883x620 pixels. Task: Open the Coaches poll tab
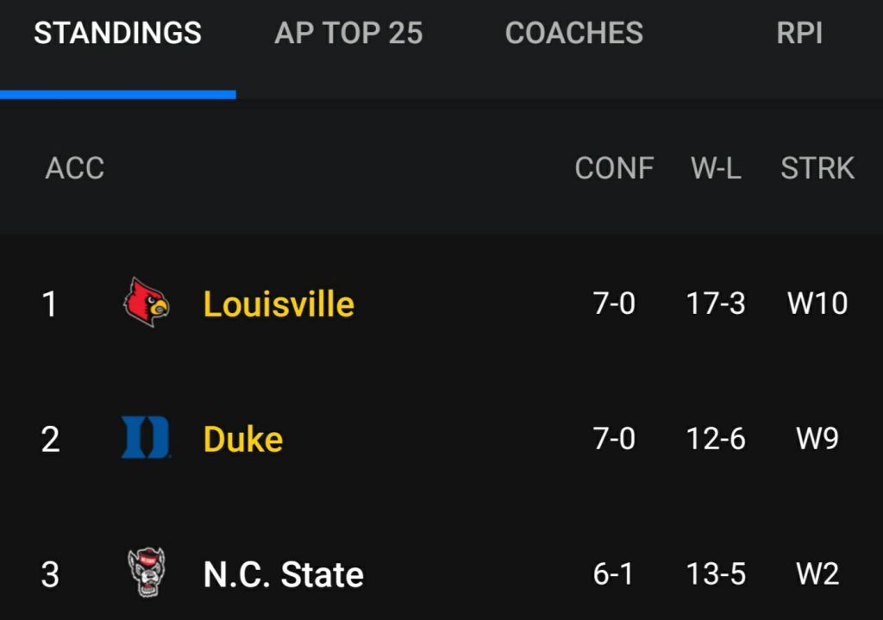(573, 34)
